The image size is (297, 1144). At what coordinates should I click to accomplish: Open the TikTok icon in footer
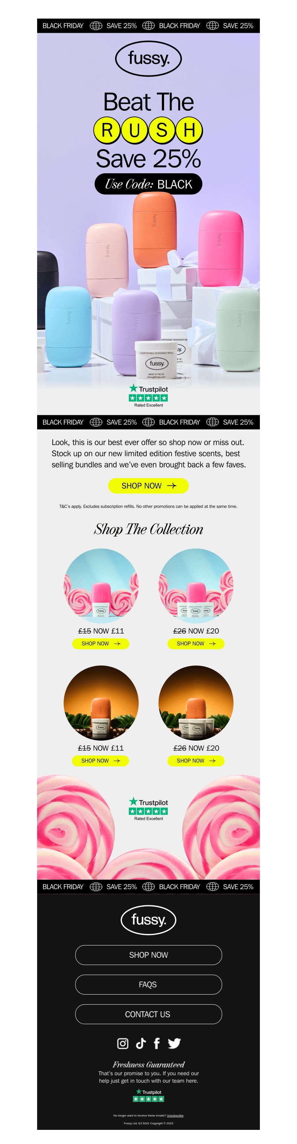(x=141, y=1043)
